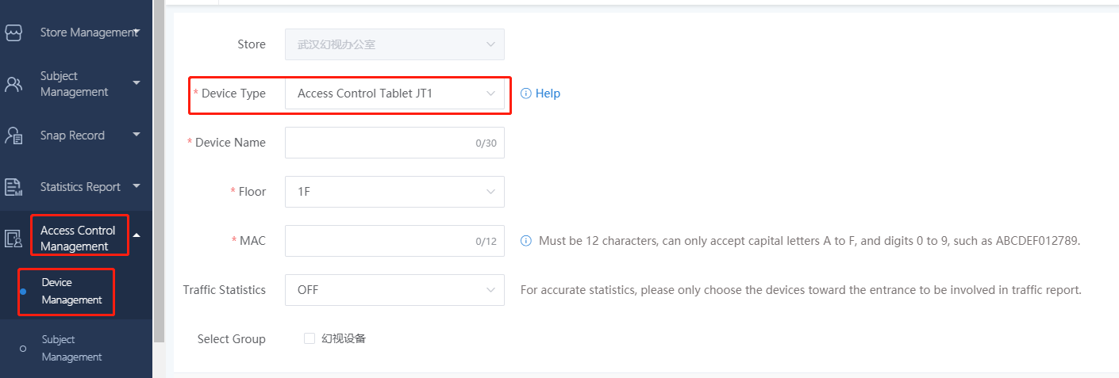Image resolution: width=1119 pixels, height=378 pixels.
Task: Click the Statistics Report chart icon
Action: 13,187
